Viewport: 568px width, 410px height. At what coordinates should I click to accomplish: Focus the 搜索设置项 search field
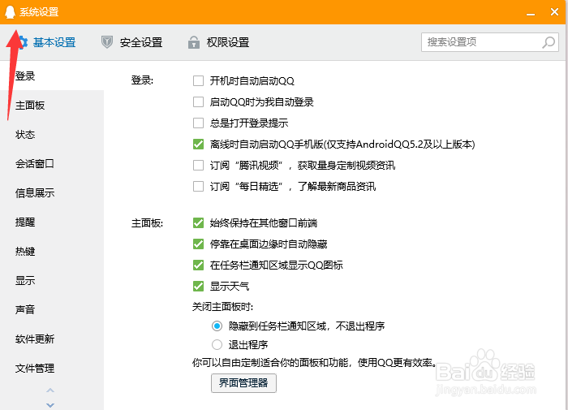coord(490,42)
